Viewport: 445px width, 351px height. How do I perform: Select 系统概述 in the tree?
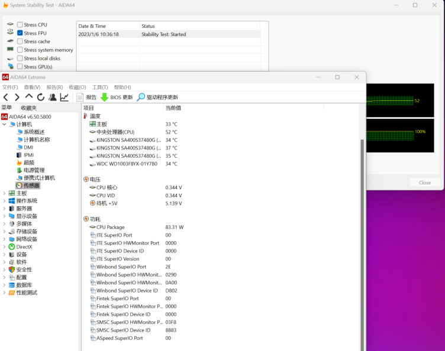coord(34,132)
